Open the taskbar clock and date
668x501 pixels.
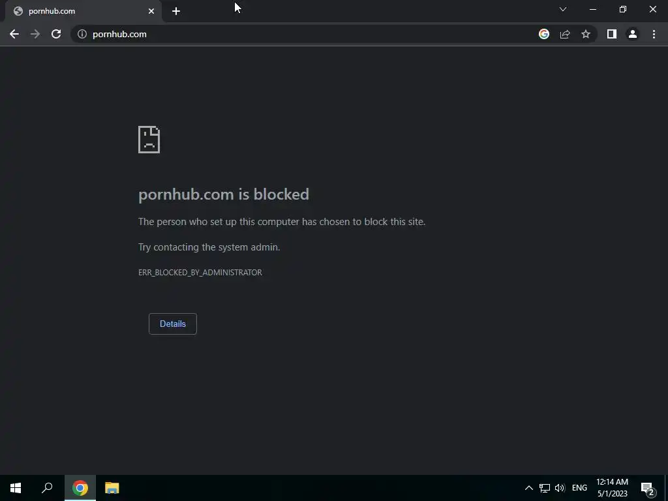coord(612,488)
